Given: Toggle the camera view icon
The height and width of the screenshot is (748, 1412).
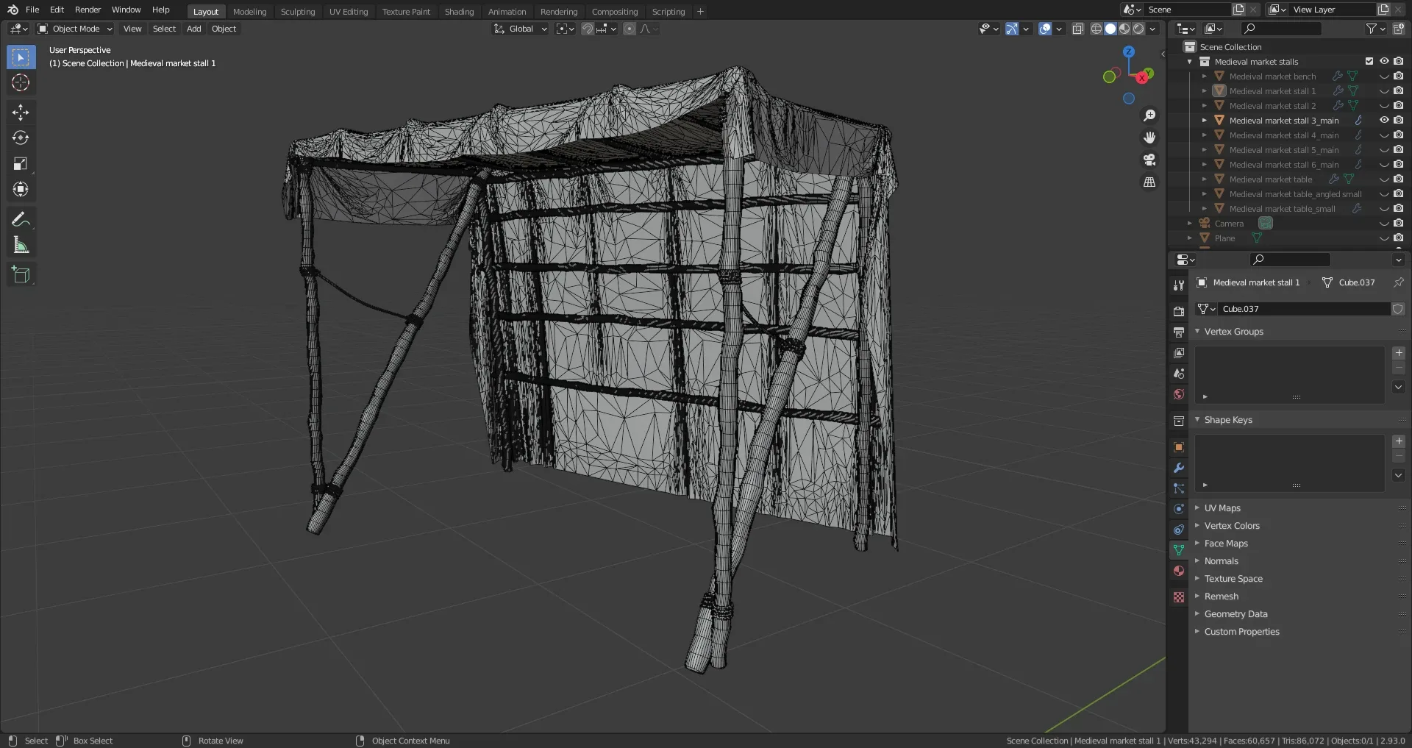Looking at the screenshot, I should pyautogui.click(x=1149, y=160).
